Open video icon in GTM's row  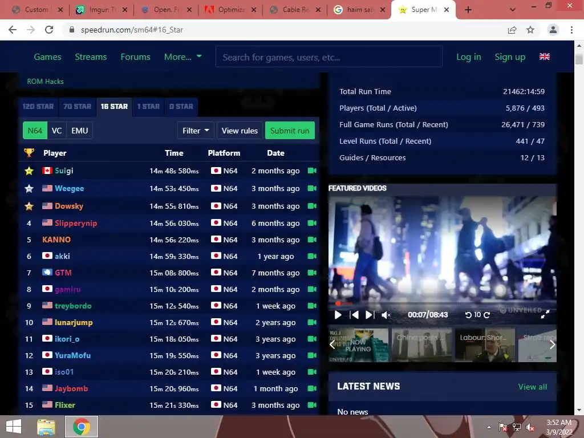point(312,273)
